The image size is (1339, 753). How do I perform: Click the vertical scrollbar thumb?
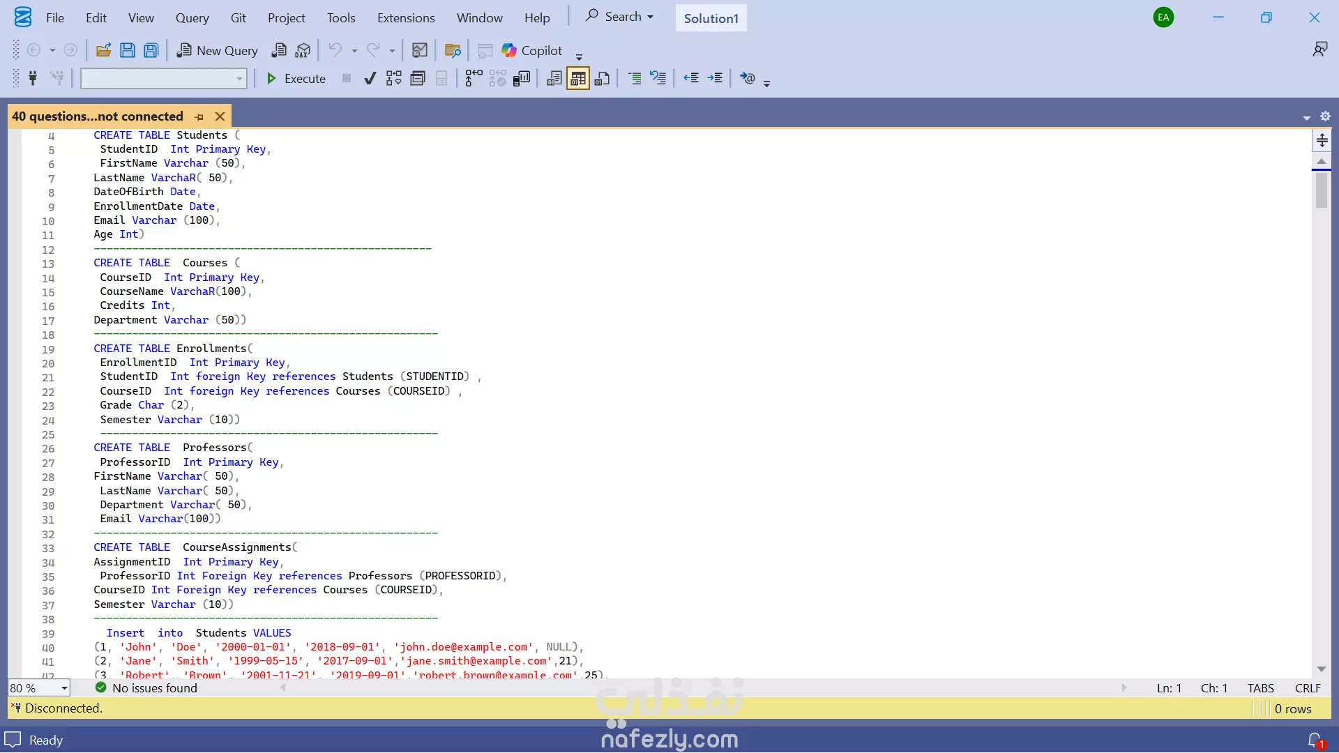[1322, 190]
